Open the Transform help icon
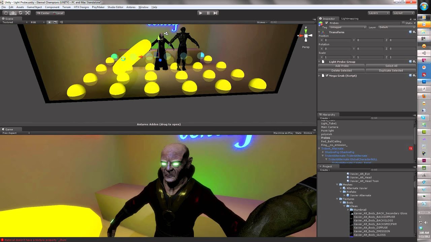The image size is (431, 242). (x=410, y=32)
